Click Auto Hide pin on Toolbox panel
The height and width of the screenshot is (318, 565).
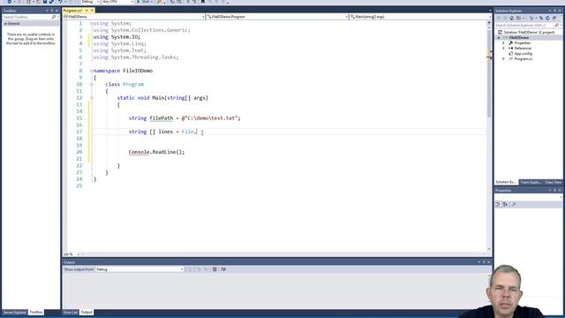(x=52, y=11)
